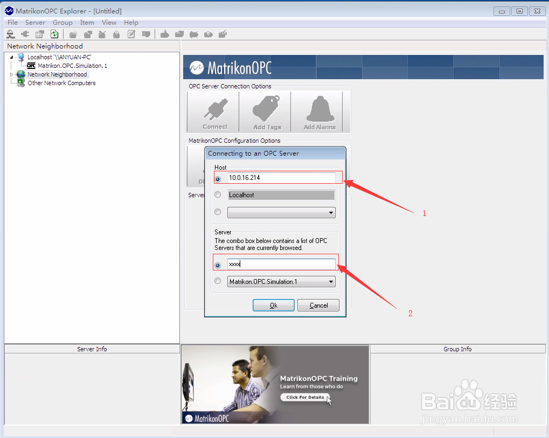Click the globe icon for Network Neighborhood
Image resolution: width=549 pixels, height=438 pixels.
21,74
